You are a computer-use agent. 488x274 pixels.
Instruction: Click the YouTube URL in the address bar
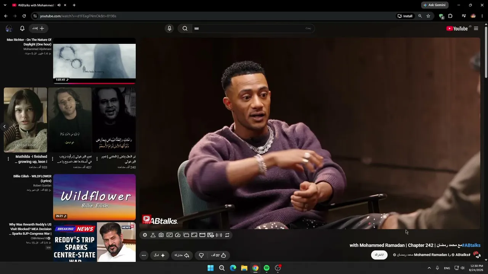(78, 16)
